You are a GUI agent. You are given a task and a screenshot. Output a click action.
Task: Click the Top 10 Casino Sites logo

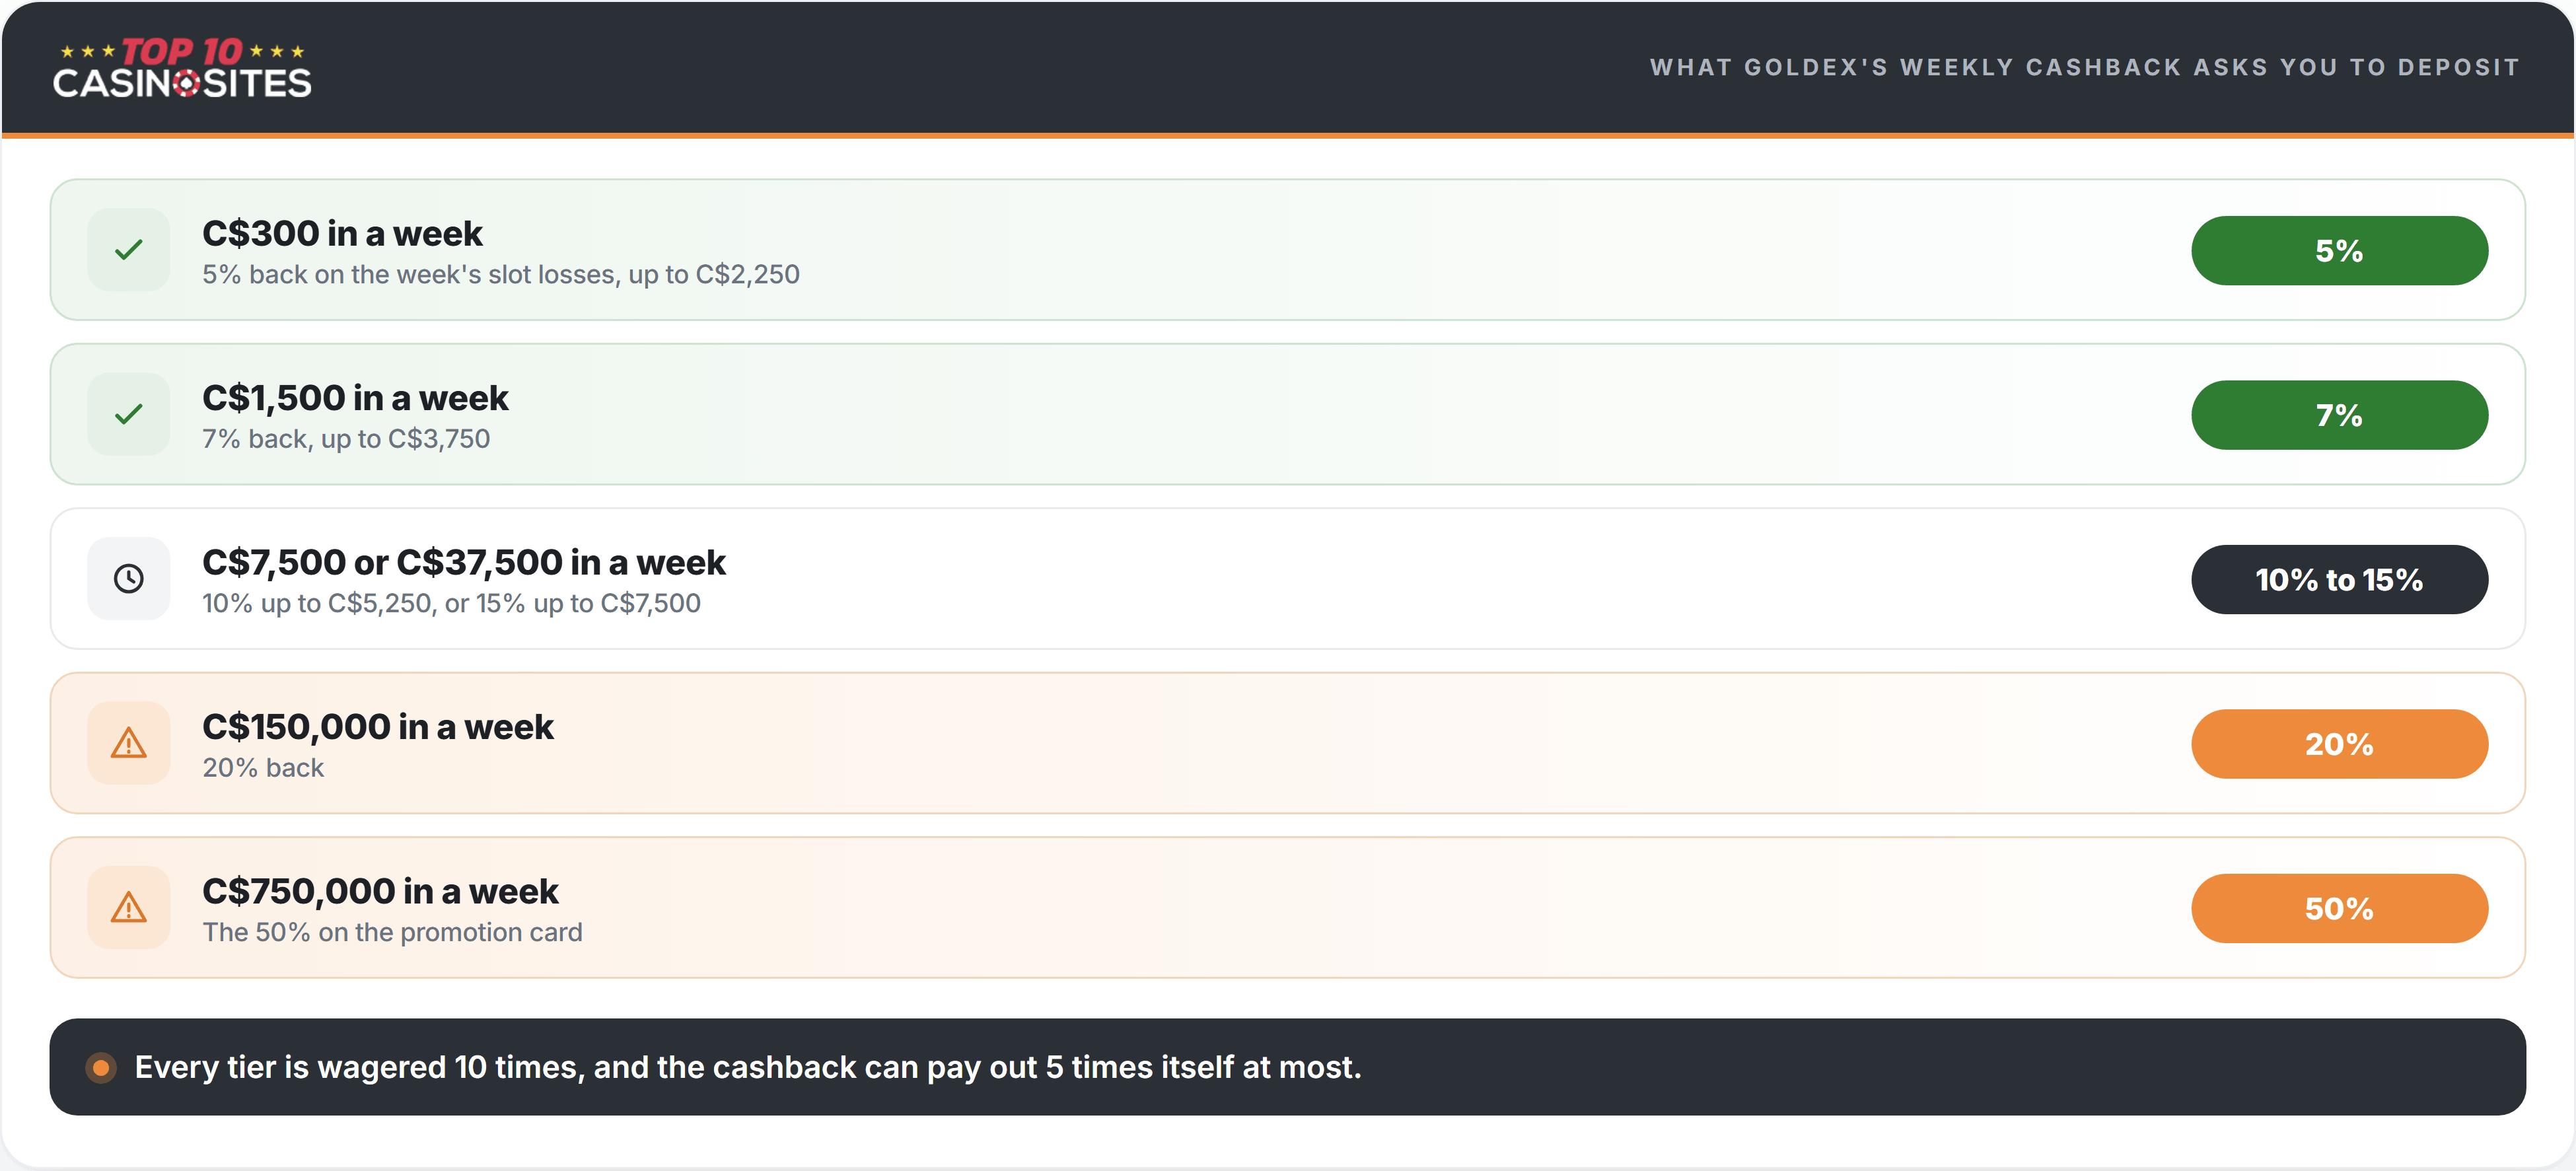pyautogui.click(x=182, y=68)
